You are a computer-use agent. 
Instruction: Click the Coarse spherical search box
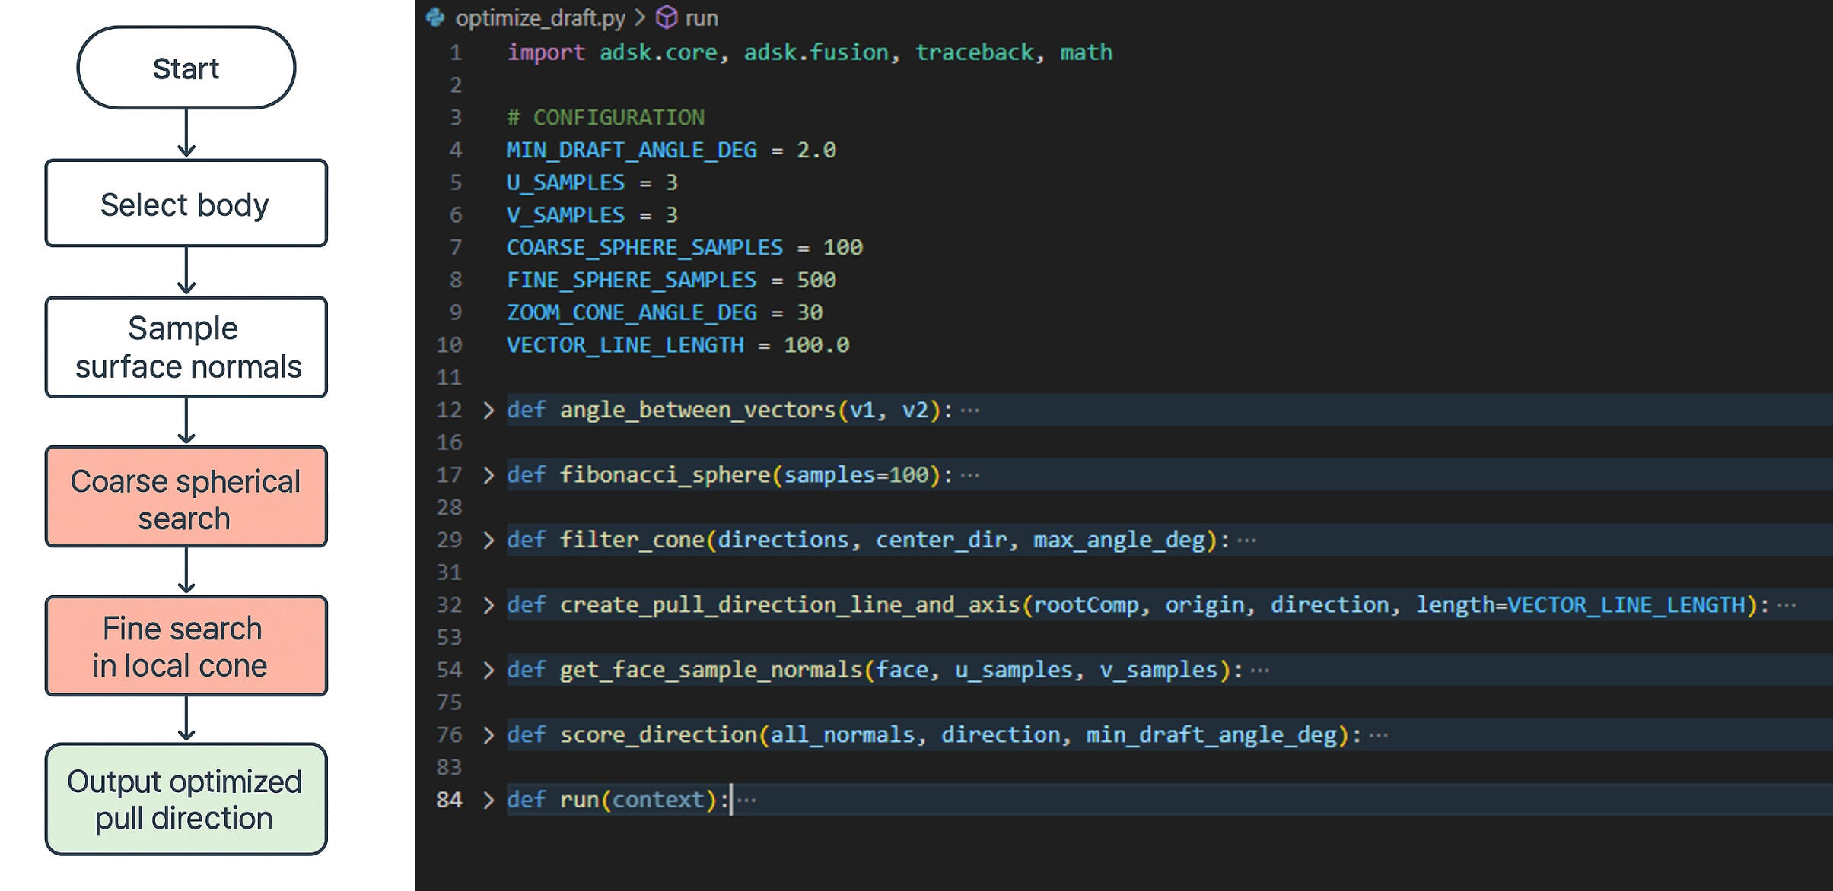(186, 497)
